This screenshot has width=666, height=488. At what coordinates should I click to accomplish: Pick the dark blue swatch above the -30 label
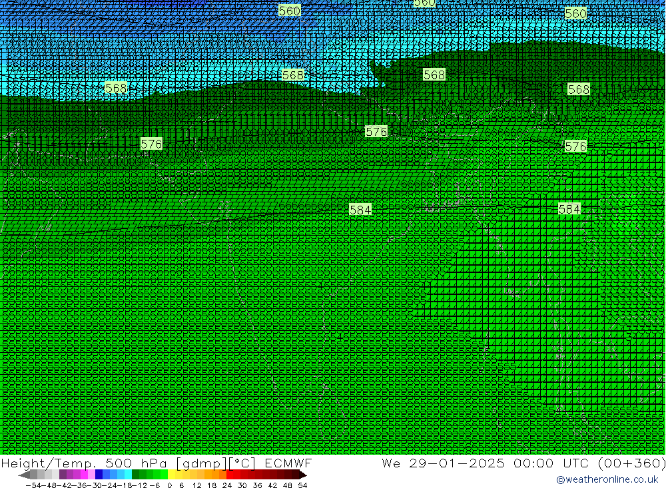[x=99, y=475]
